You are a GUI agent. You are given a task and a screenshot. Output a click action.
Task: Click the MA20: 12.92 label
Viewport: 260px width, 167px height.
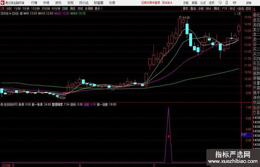click(x=62, y=13)
